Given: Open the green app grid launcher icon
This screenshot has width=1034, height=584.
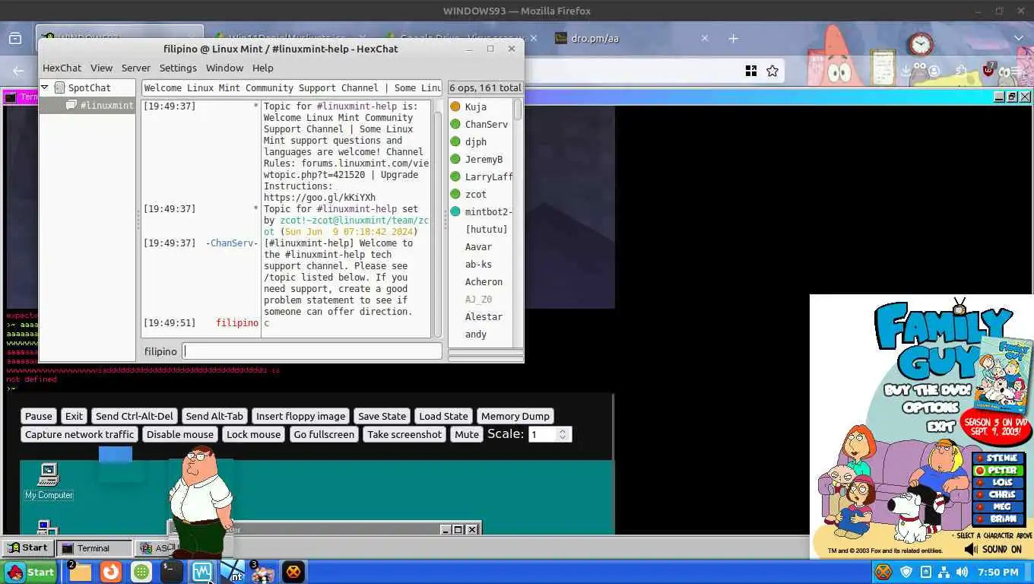Looking at the screenshot, I should point(141,572).
